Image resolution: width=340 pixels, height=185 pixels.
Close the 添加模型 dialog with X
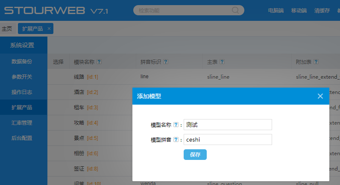(320, 96)
